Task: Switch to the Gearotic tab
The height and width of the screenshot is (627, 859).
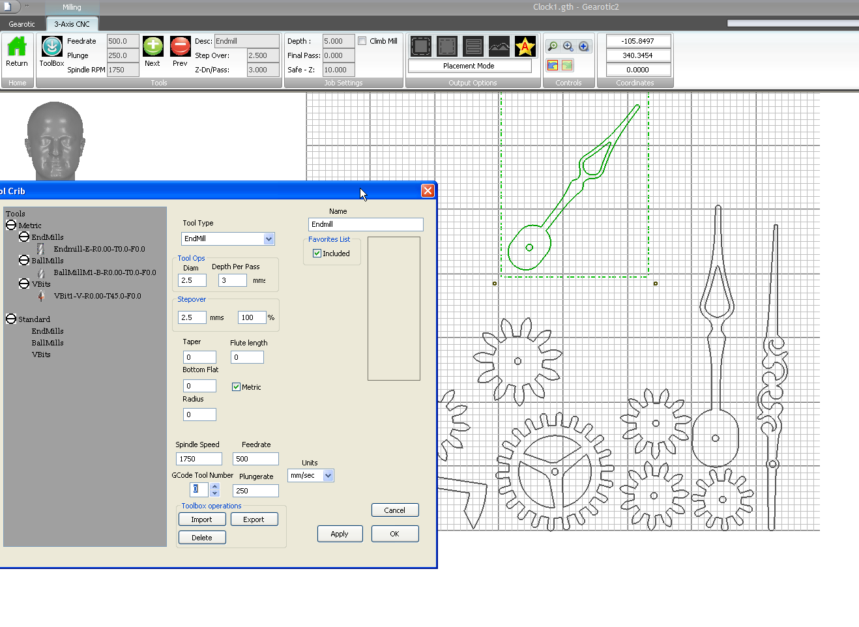Action: pos(22,24)
